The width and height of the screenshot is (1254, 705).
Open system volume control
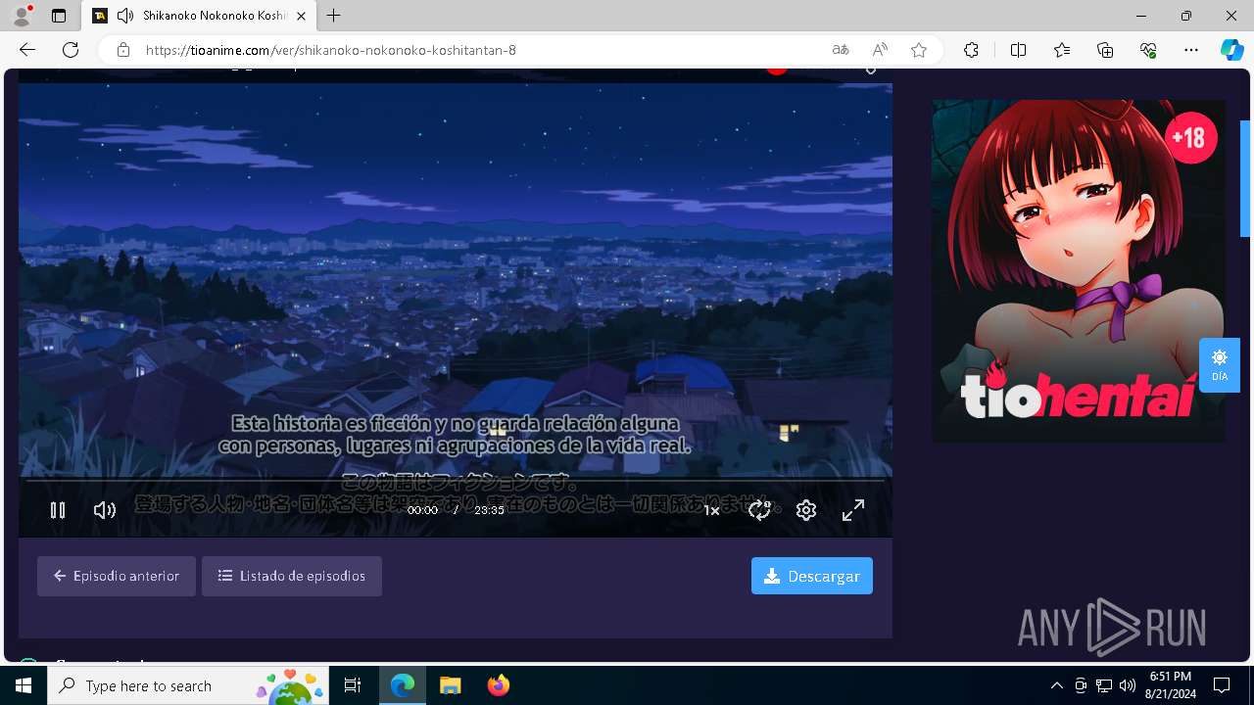[x=1128, y=685]
